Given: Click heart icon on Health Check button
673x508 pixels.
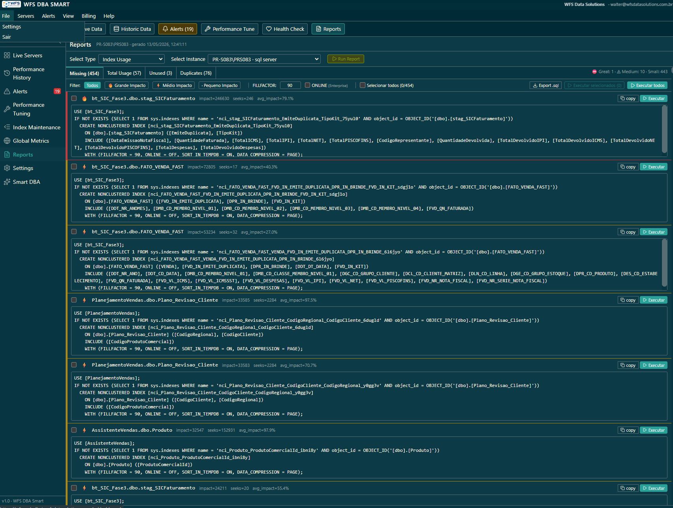Looking at the screenshot, I should [269, 29].
